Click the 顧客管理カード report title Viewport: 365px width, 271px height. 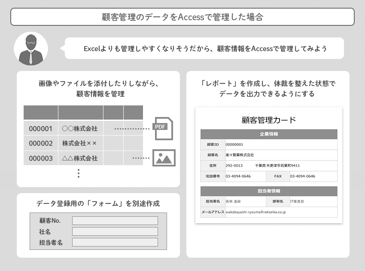point(269,120)
